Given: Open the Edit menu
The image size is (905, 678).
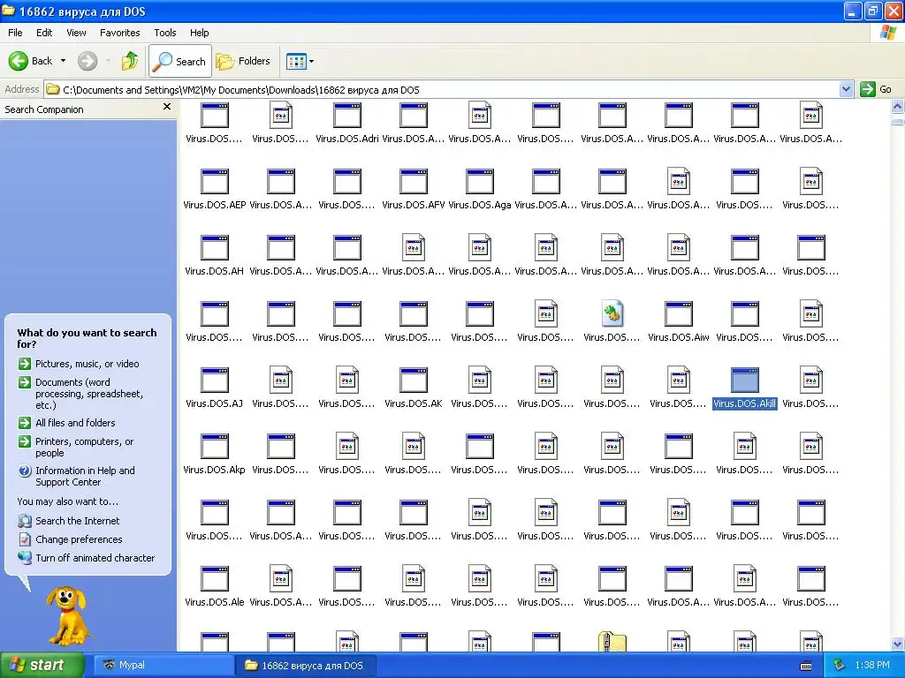Looking at the screenshot, I should click(x=44, y=33).
